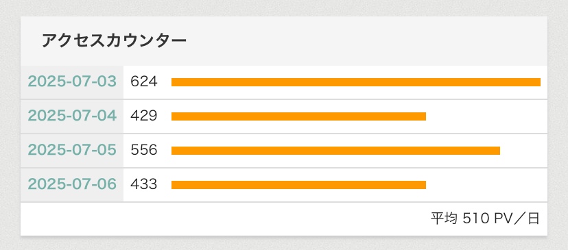The width and height of the screenshot is (568, 250).
Task: Open the 2025-07-03 date link
Action: [x=72, y=82]
